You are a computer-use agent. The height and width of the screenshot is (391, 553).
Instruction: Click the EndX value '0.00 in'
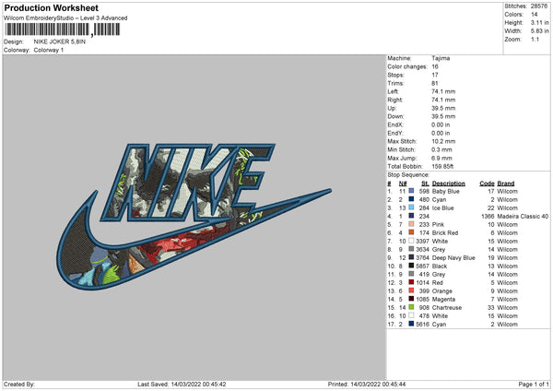[x=441, y=124]
